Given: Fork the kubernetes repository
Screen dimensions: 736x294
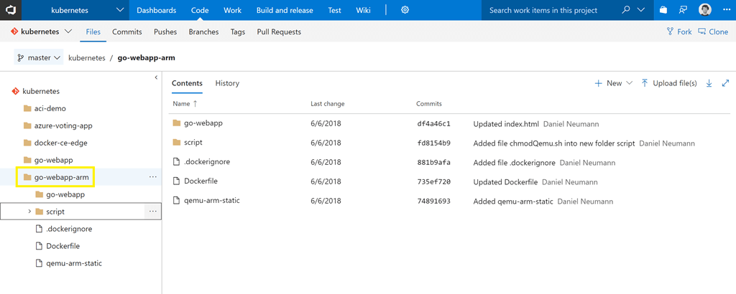Looking at the screenshot, I should [679, 32].
